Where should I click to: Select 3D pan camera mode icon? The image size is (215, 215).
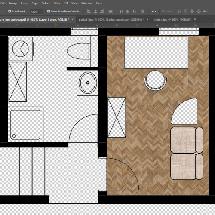(192, 12)
